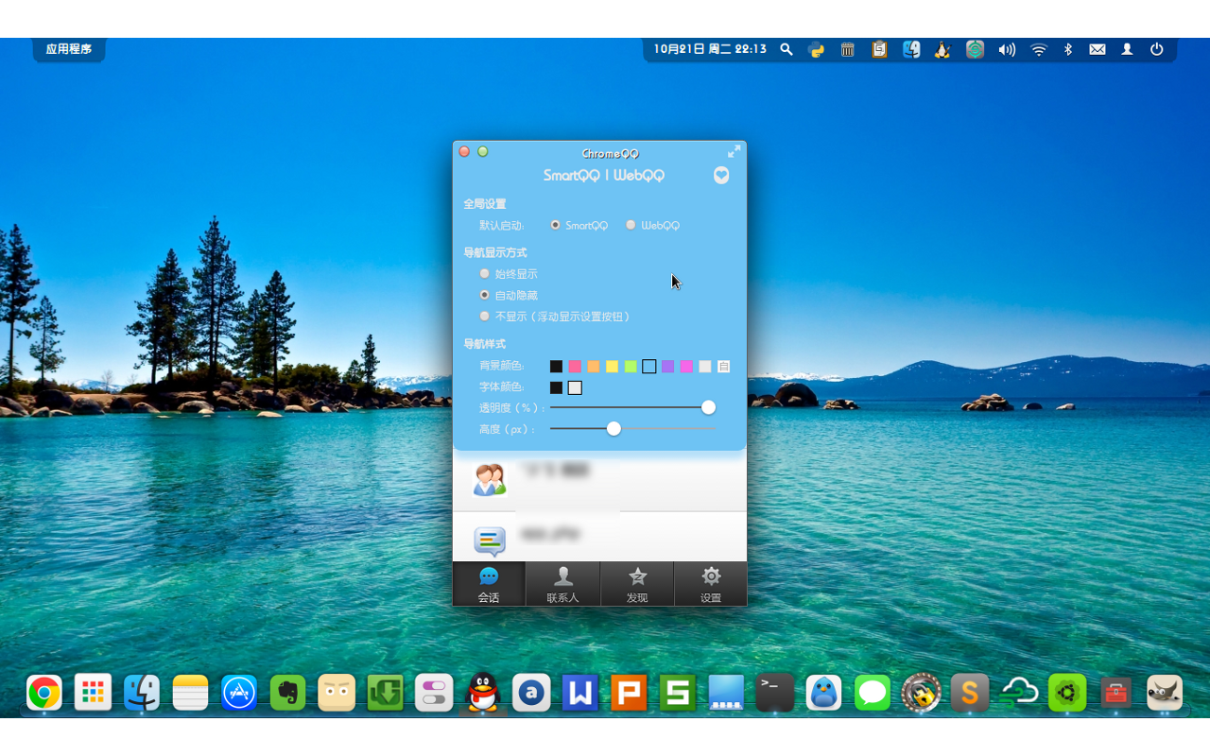Launch Google Chrome from the dock
This screenshot has width=1210, height=756.
coord(44,693)
